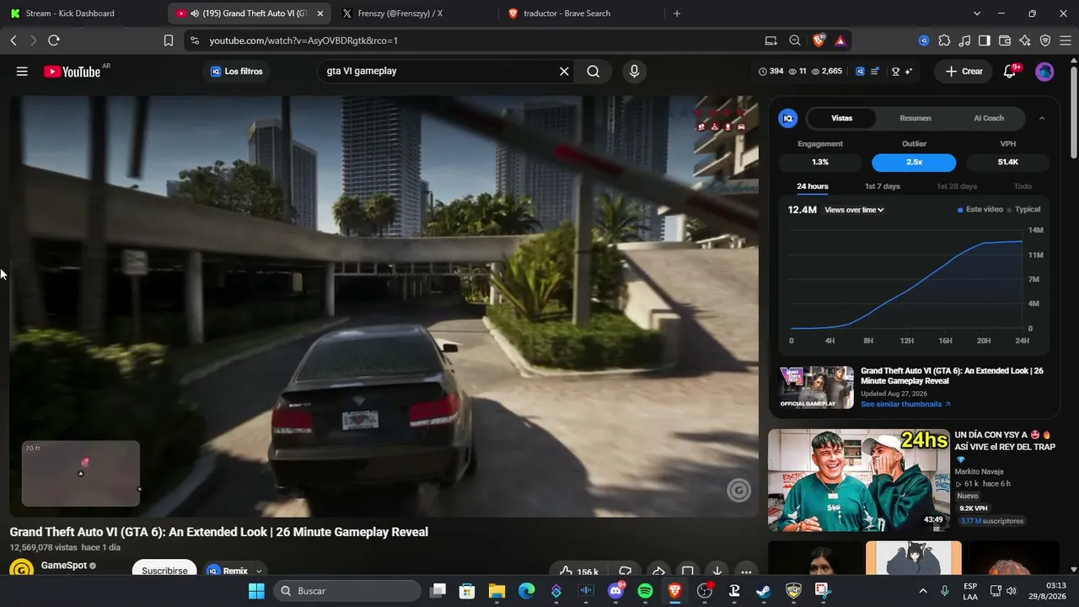Screen dimensions: 1079x607
Task: Open the trophy icon in stats bar
Action: [895, 72]
